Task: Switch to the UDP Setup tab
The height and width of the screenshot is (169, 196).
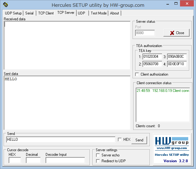Action: [x=13, y=13]
